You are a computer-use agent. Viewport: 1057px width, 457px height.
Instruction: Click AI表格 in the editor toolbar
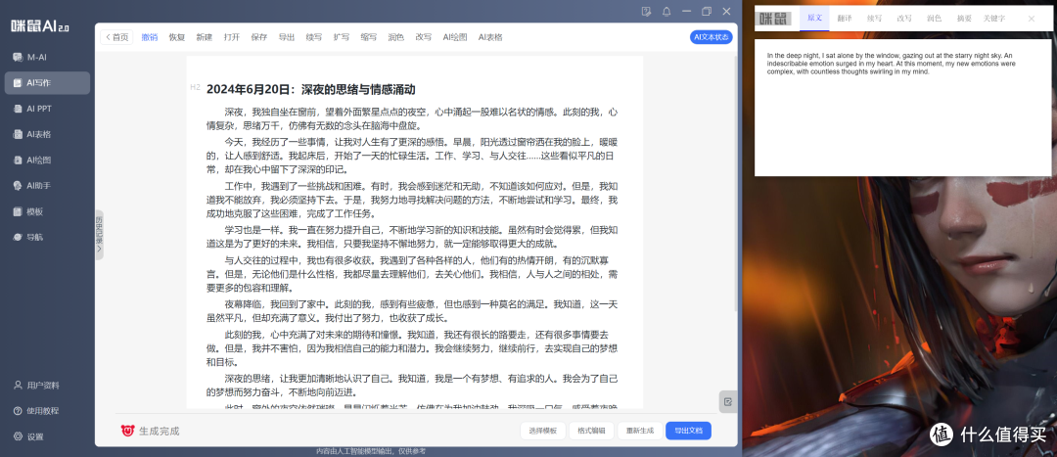pyautogui.click(x=490, y=37)
